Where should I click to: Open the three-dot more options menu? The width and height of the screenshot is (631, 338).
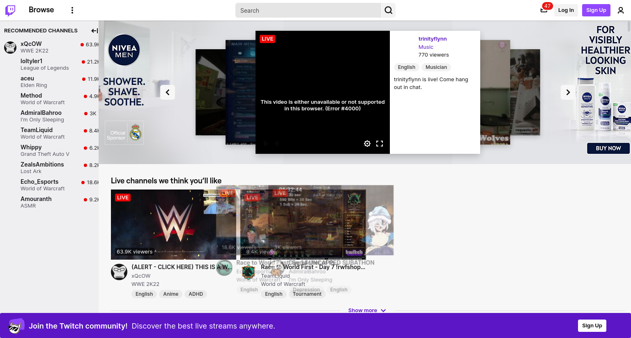pos(72,10)
